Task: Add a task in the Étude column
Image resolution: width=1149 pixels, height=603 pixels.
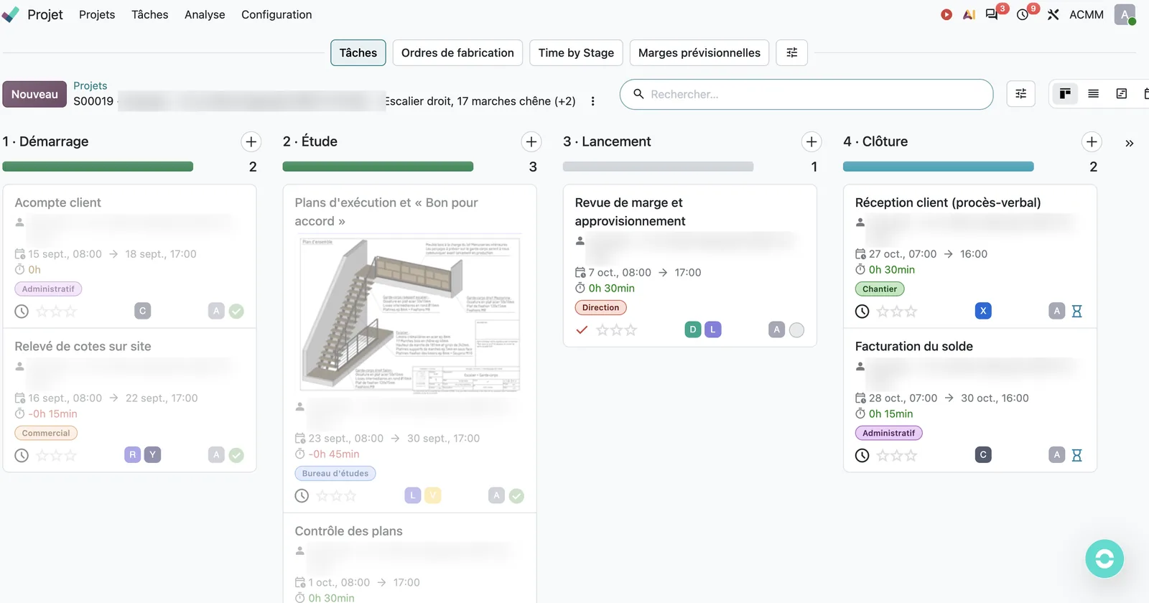Action: point(531,141)
